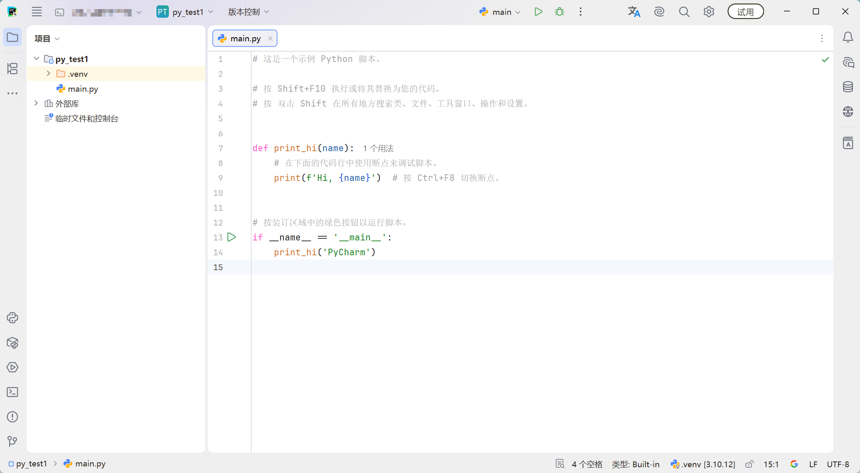This screenshot has width=860, height=473.
Task: Click the print_hi function name on line 7
Action: coord(295,148)
